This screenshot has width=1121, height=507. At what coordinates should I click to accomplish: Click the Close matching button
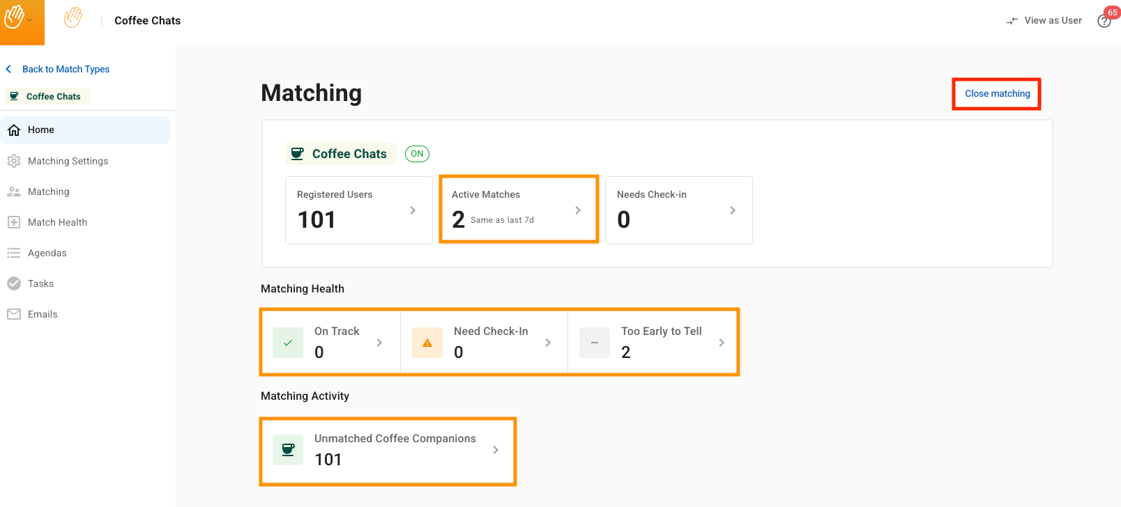pos(997,94)
